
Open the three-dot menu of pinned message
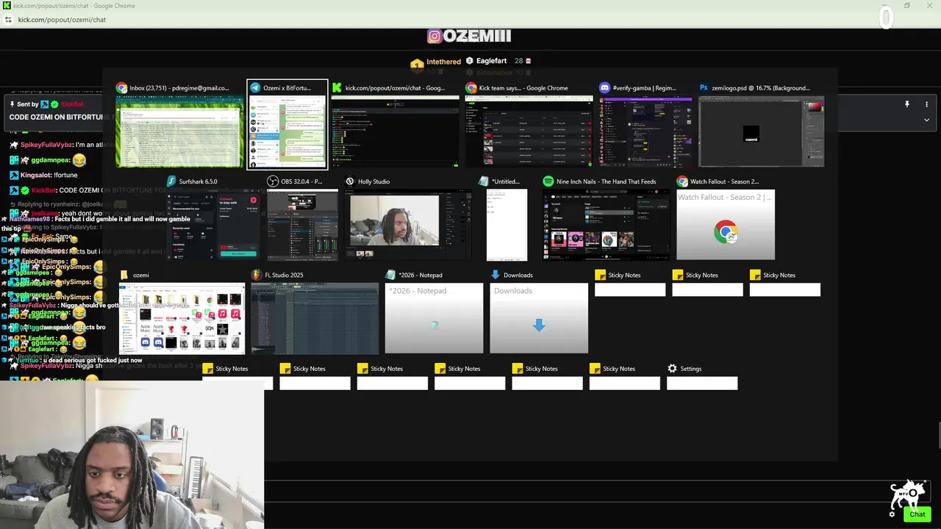pos(926,104)
